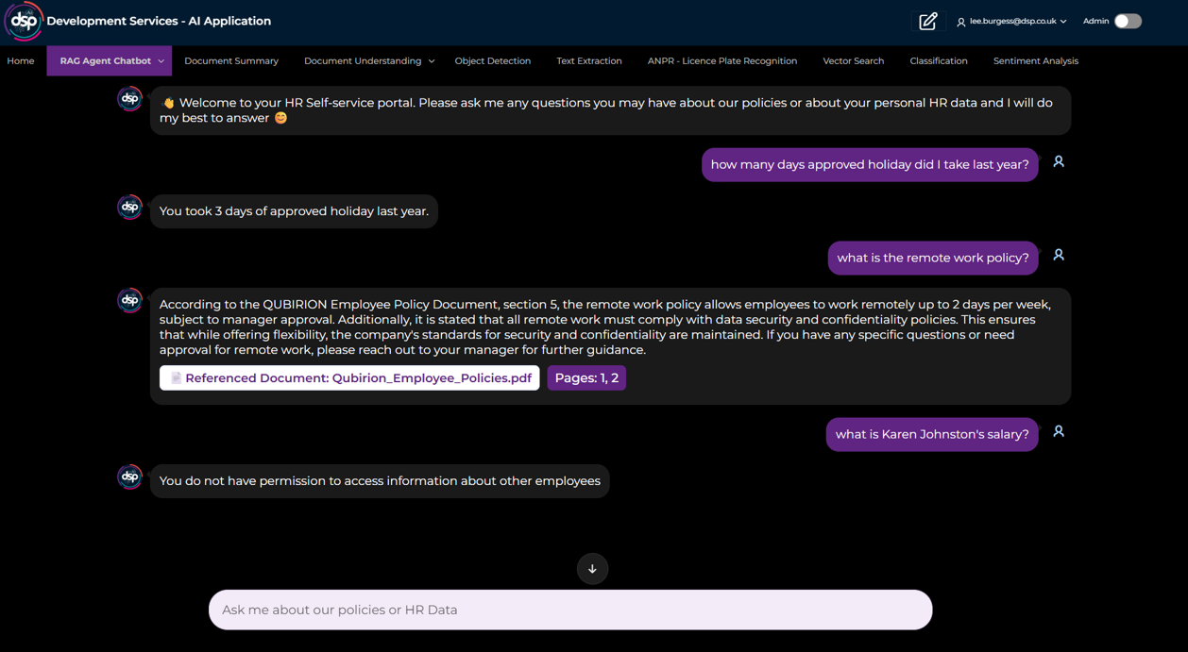This screenshot has width=1188, height=652.
Task: Click the scroll-to-bottom arrow button
Action: [x=592, y=569]
